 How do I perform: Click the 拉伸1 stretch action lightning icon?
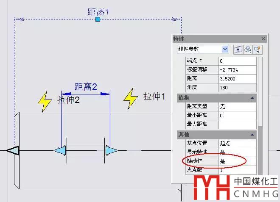pos(130,98)
